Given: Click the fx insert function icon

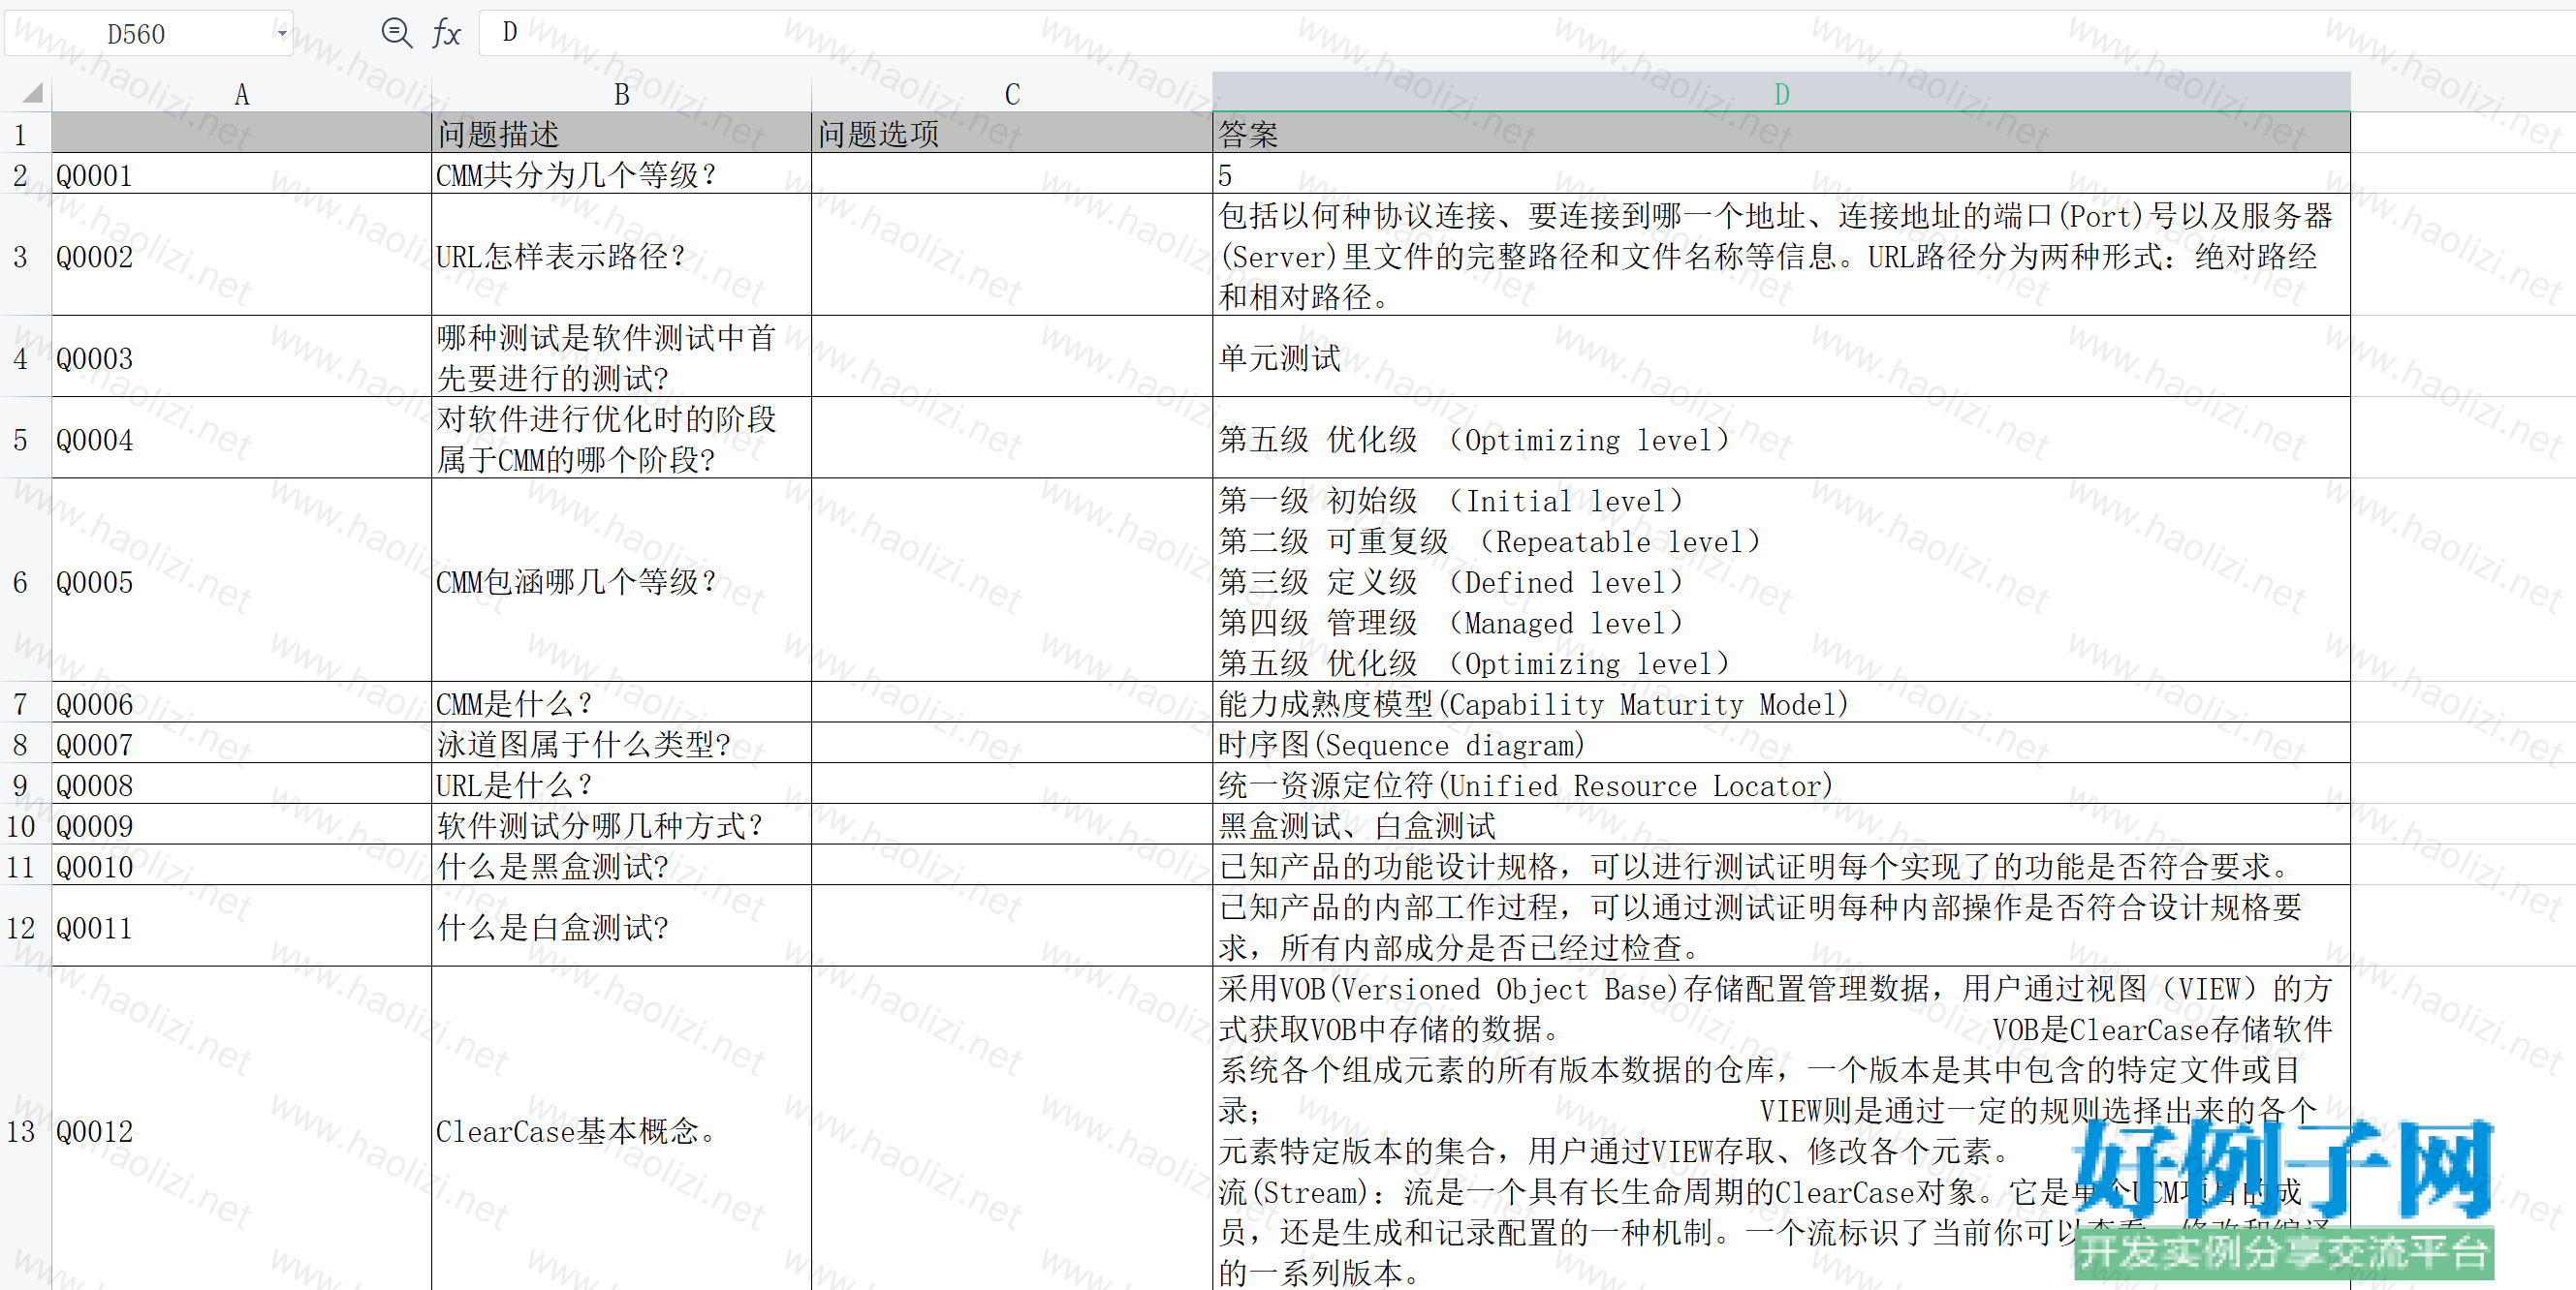Looking at the screenshot, I should [x=446, y=34].
